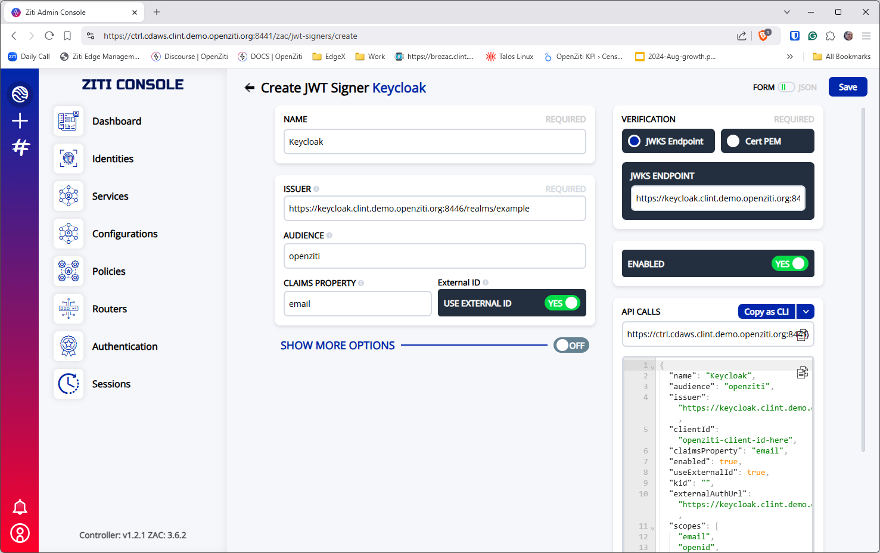The height and width of the screenshot is (553, 880).
Task: Open the browser tab list dropdown
Action: click(x=786, y=12)
